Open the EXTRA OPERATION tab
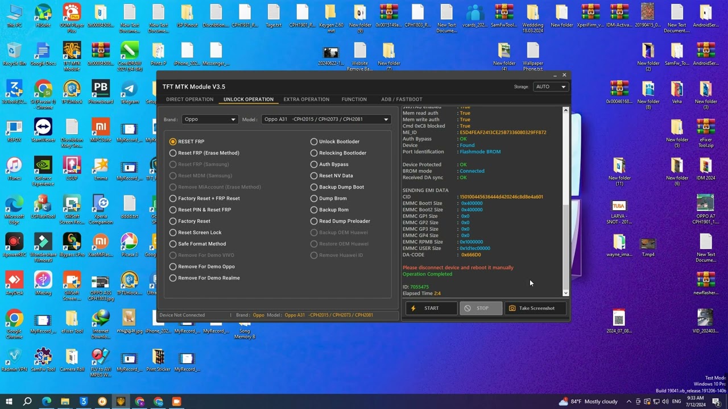 click(x=306, y=99)
